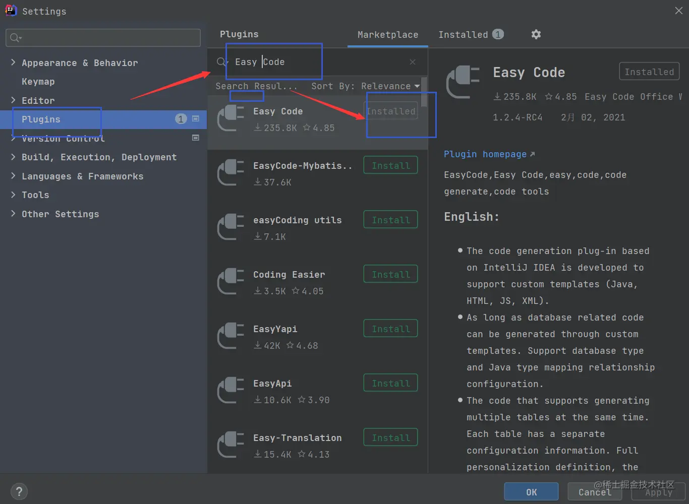Install the EasyYapi plugin
Screen dimensions: 689x504
click(x=391, y=329)
